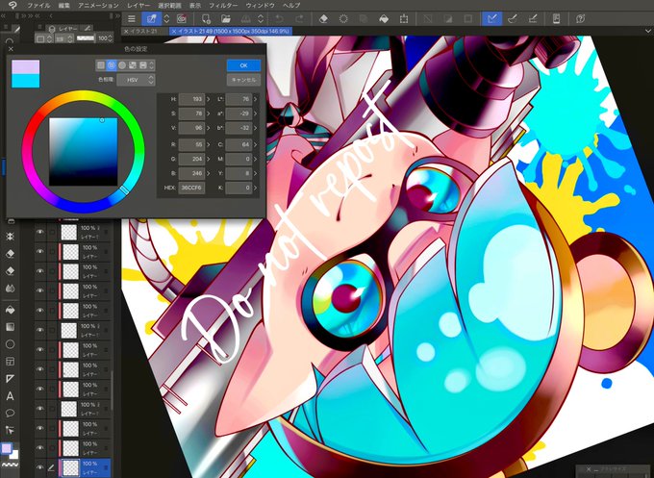Select the Figure circle tool
The height and width of the screenshot is (478, 654).
click(10, 344)
